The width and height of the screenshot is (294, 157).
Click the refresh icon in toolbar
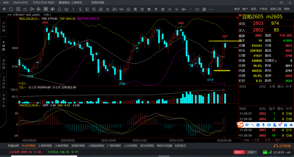tap(11, 9)
